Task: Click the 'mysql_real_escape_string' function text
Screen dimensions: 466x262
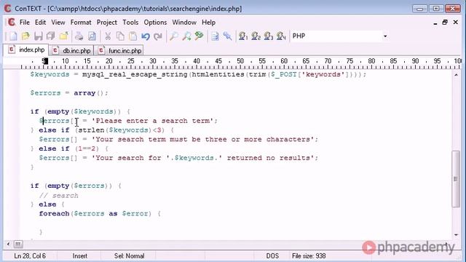Action: [135, 74]
